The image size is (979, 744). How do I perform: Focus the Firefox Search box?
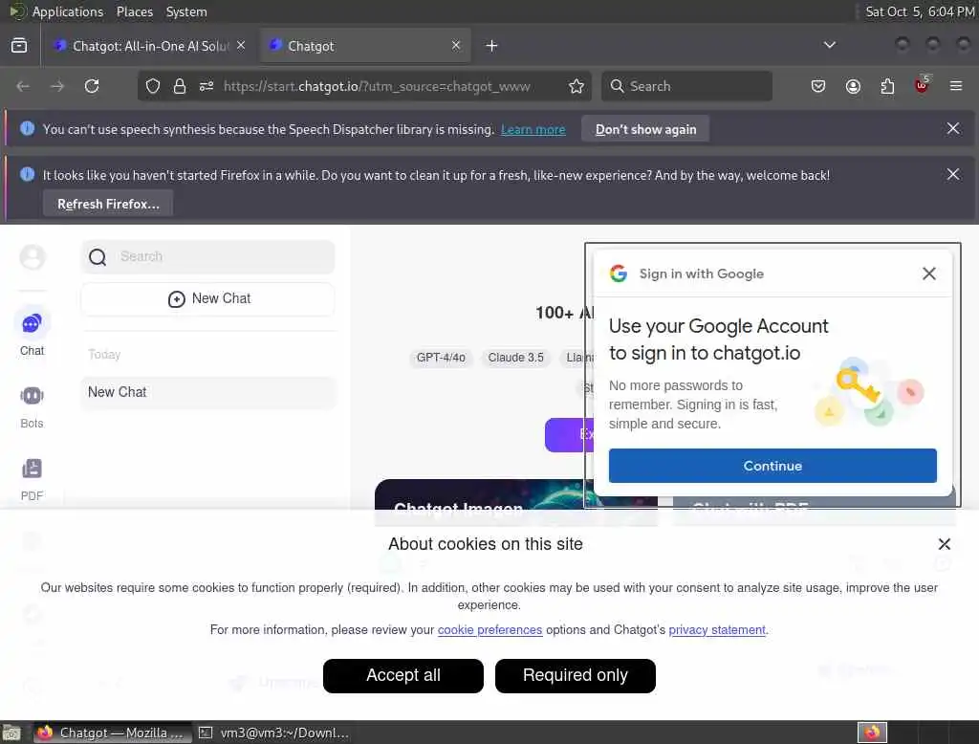[686, 86]
